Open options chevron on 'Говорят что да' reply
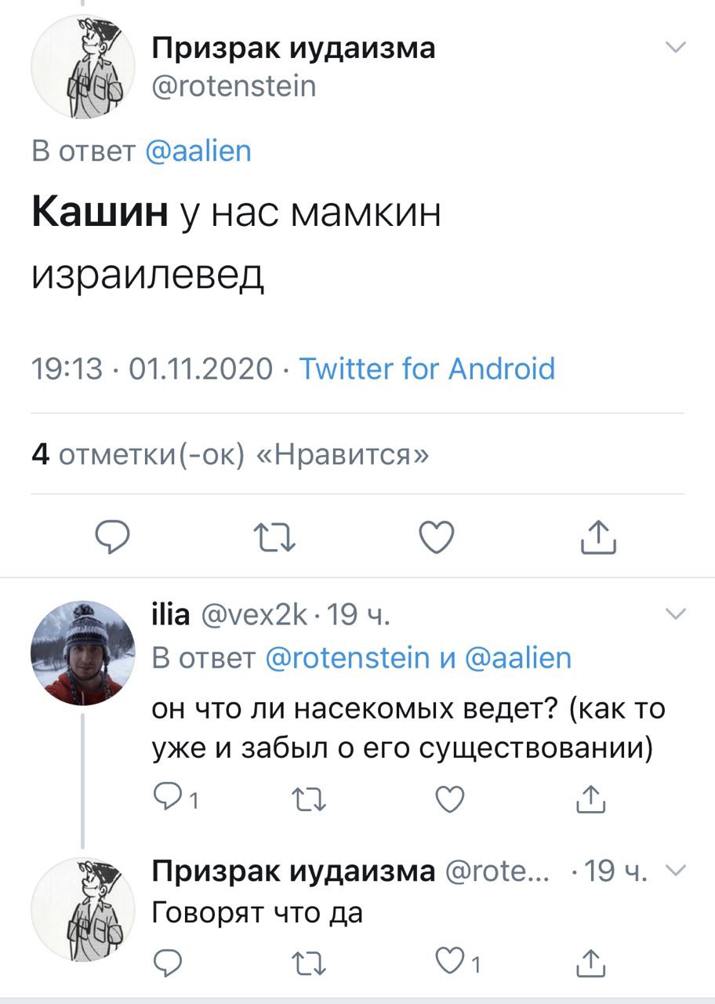Screen dimensions: 715x1004 (675, 869)
